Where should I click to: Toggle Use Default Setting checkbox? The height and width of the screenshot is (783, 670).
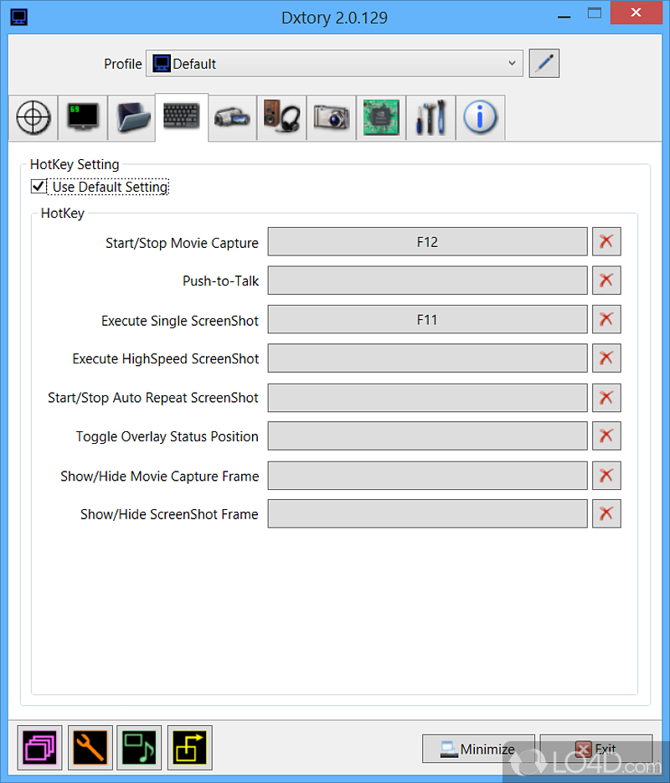tap(39, 187)
